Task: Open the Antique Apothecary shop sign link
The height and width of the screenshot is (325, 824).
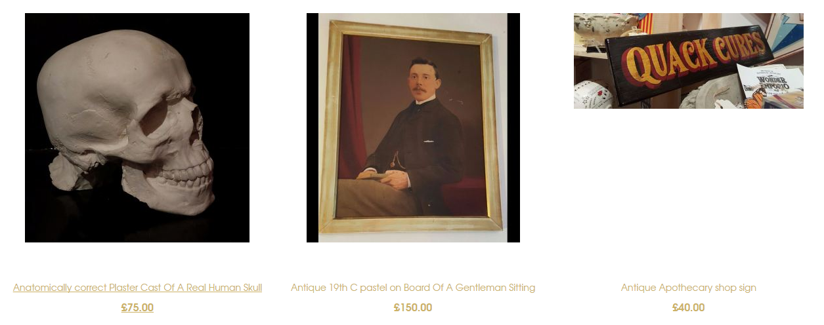Action: point(689,288)
